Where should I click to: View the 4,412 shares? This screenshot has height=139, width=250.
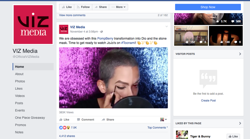(x=67, y=136)
